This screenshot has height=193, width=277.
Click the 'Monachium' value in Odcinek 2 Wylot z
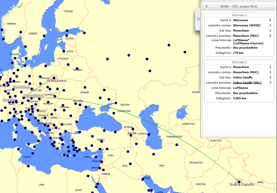click(241, 67)
